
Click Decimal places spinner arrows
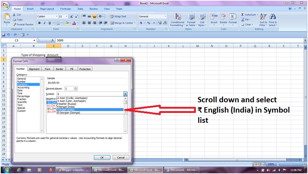click(76, 89)
